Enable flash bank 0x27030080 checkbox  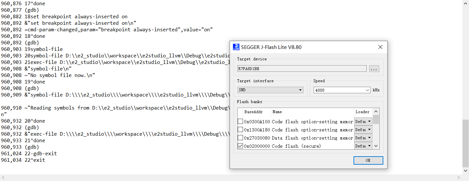(240, 138)
